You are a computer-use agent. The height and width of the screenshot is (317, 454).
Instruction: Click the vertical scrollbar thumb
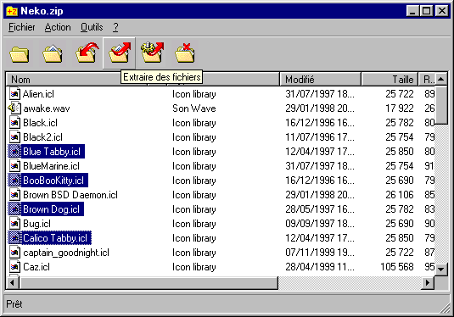tap(441, 105)
